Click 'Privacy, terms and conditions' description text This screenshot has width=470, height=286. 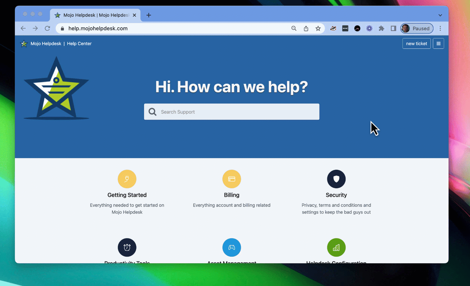coord(336,209)
